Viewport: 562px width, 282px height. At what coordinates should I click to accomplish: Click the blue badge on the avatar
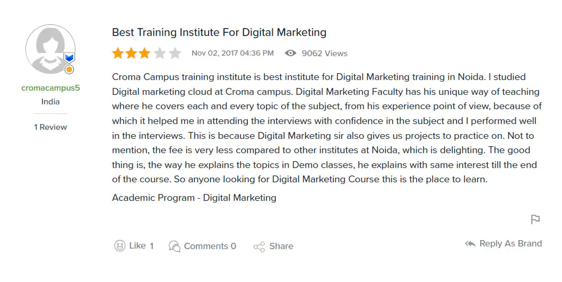tap(69, 57)
